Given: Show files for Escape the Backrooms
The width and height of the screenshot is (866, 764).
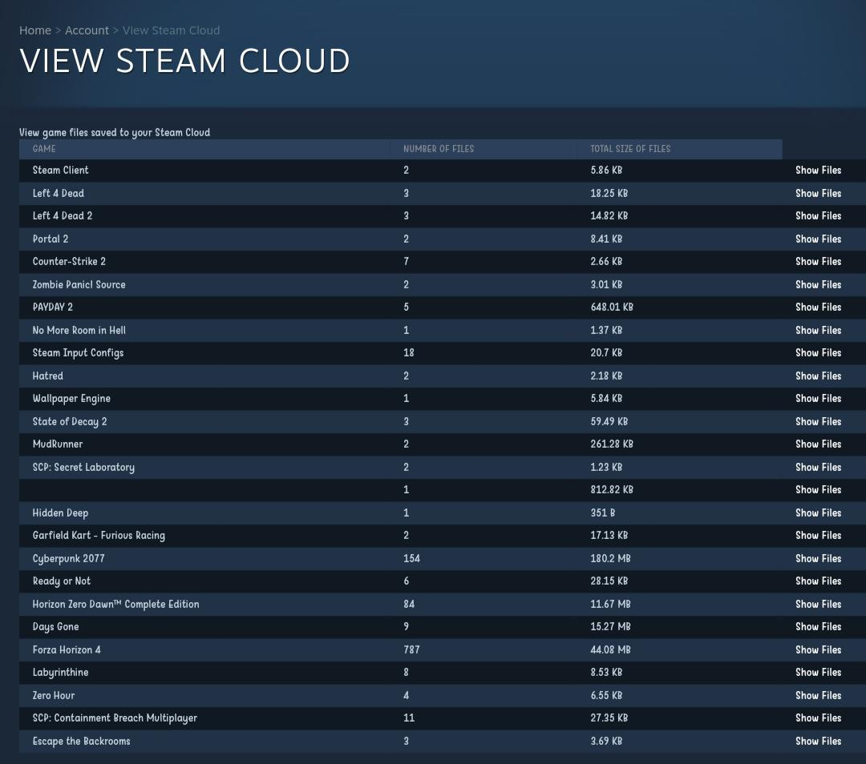Looking at the screenshot, I should point(818,742).
